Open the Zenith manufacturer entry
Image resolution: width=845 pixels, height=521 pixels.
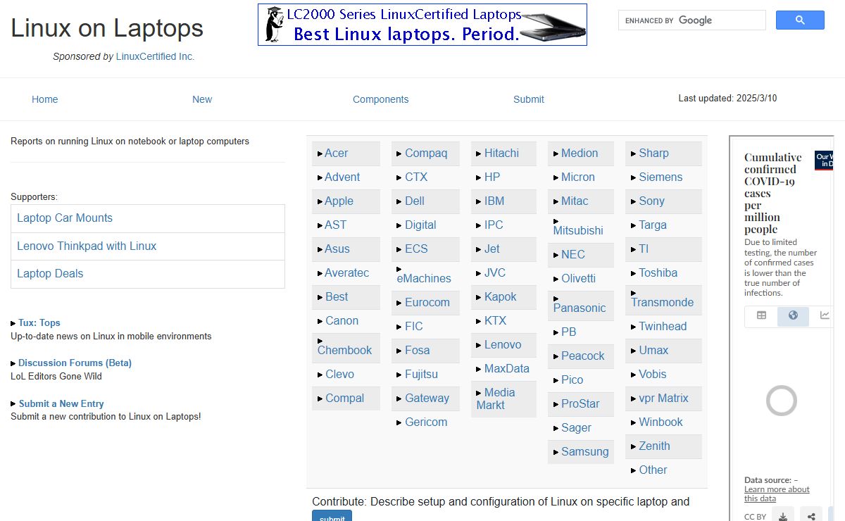(654, 446)
